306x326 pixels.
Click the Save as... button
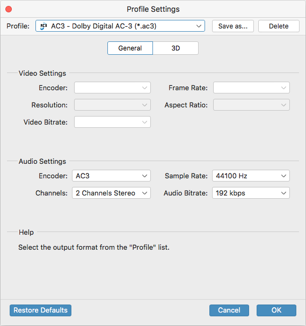[233, 26]
